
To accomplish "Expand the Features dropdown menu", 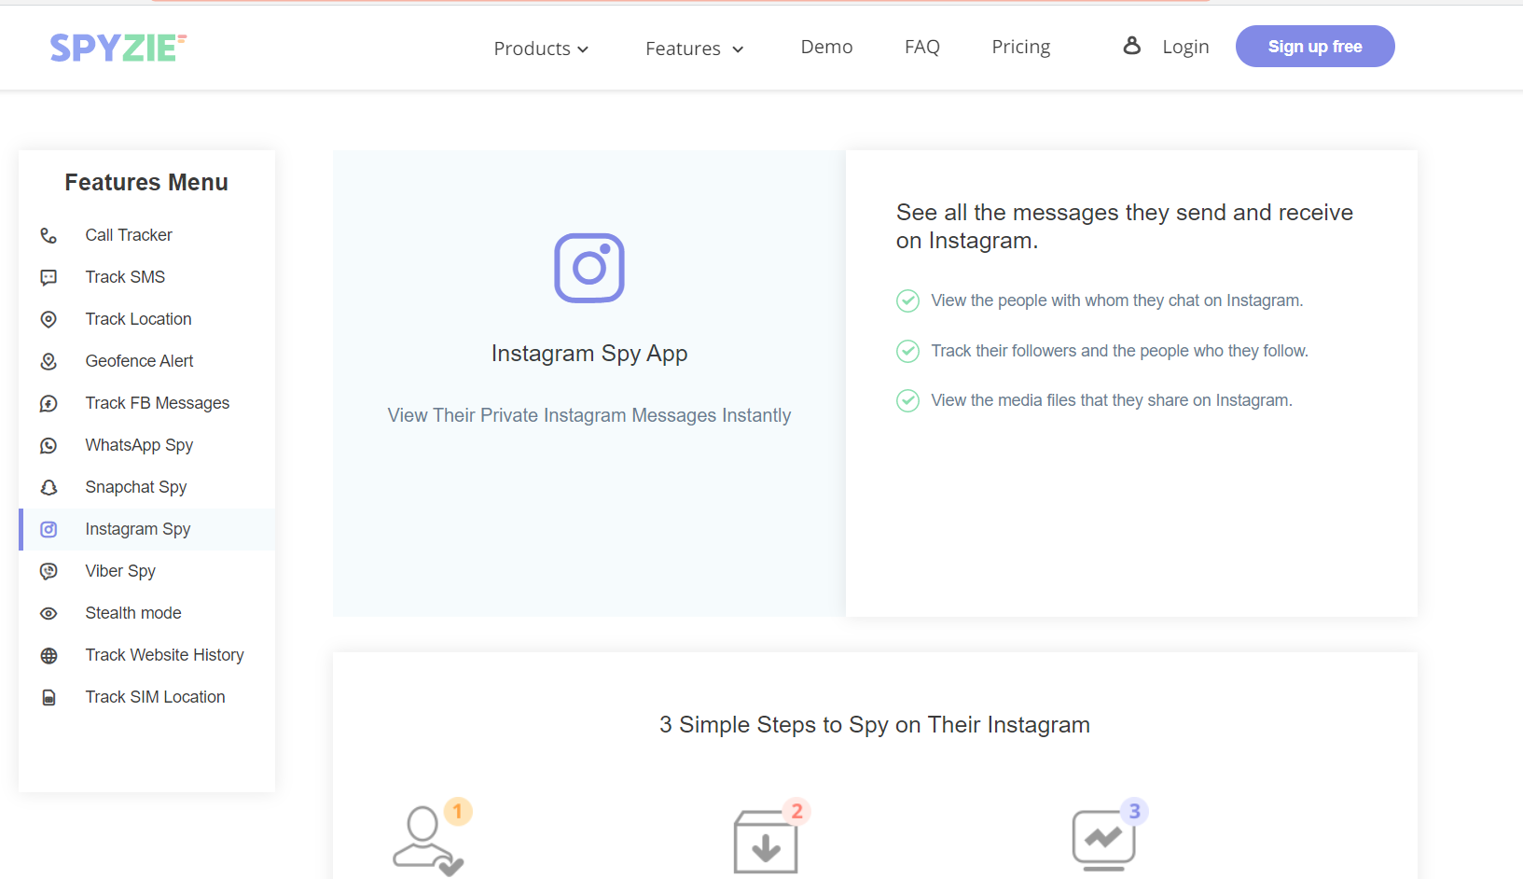I will click(x=694, y=49).
